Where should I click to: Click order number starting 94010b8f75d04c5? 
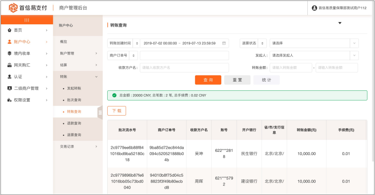(167, 181)
